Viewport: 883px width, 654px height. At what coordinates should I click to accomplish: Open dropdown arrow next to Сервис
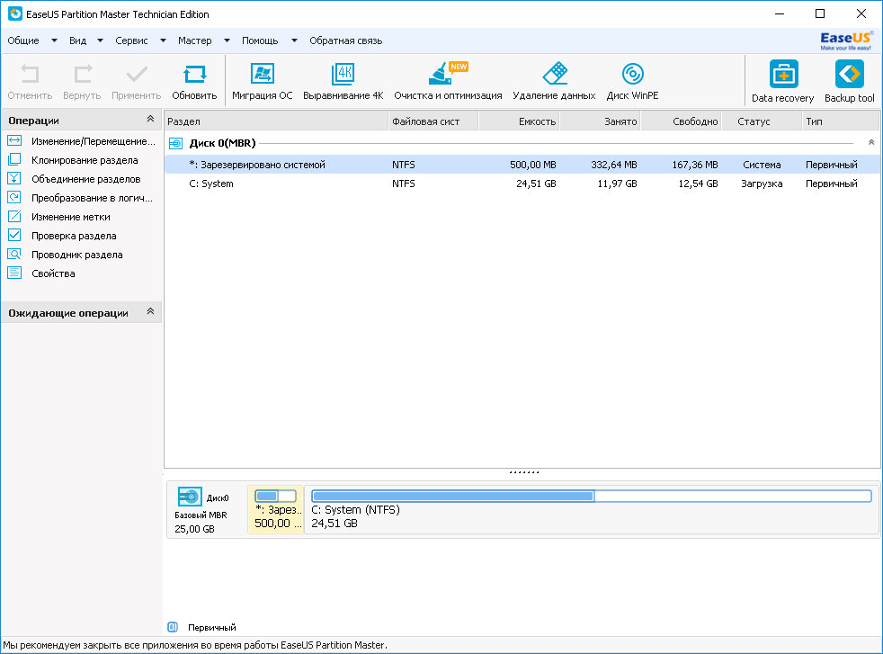pos(163,40)
